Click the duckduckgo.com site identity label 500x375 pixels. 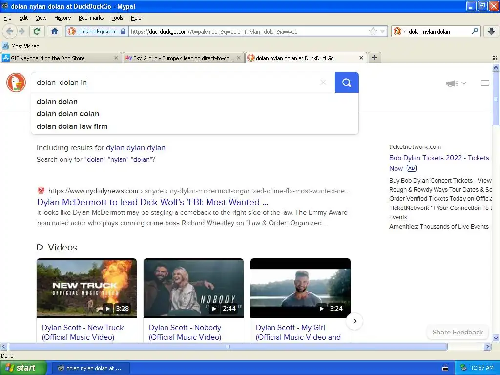[97, 31]
